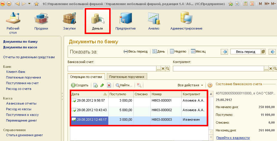The width and height of the screenshot is (277, 141).
Task: Open selection ellipsis for Банковский счет
Action: (x=159, y=69)
